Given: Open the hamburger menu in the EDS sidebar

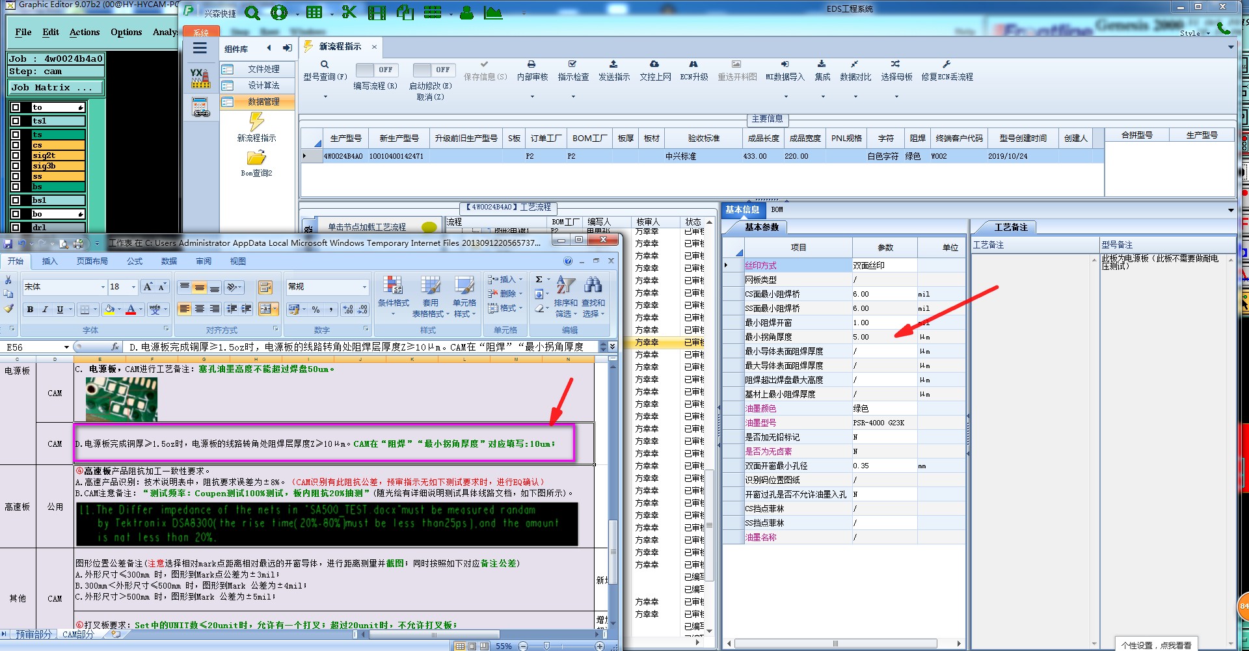Looking at the screenshot, I should [200, 48].
